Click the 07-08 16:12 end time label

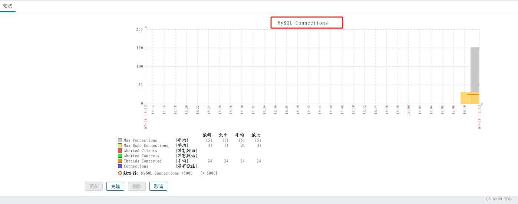pyautogui.click(x=479, y=117)
